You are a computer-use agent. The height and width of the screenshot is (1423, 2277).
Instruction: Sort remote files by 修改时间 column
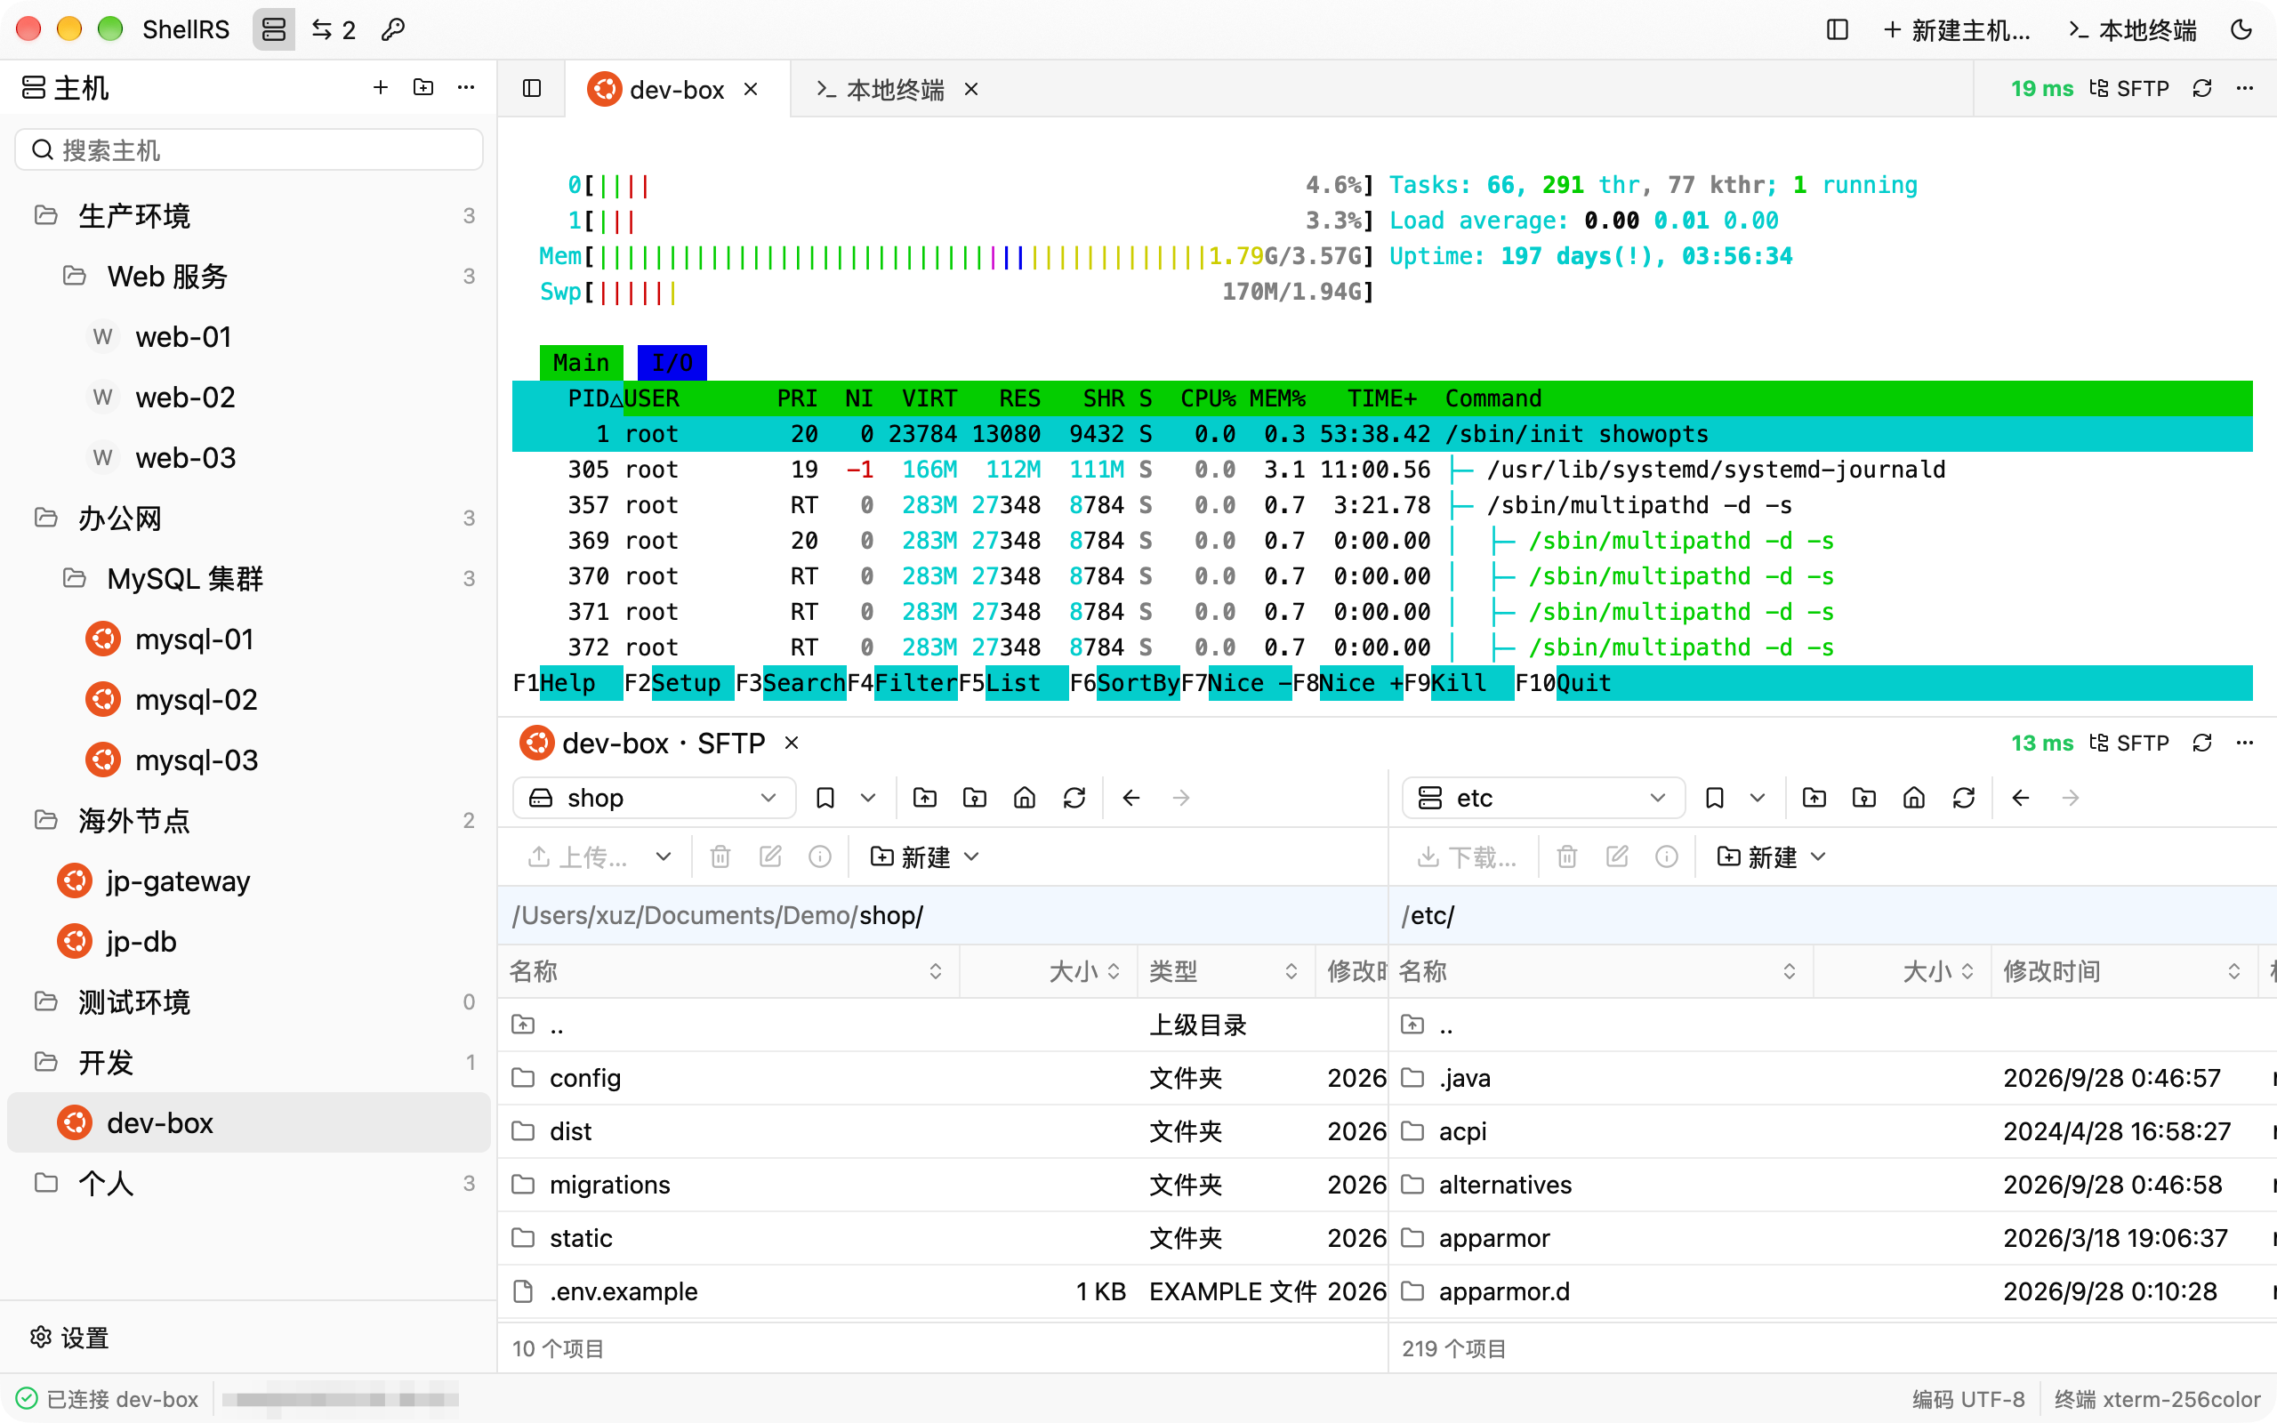(2123, 971)
